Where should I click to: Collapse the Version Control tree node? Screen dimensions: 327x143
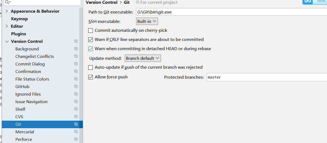[x=7, y=41]
